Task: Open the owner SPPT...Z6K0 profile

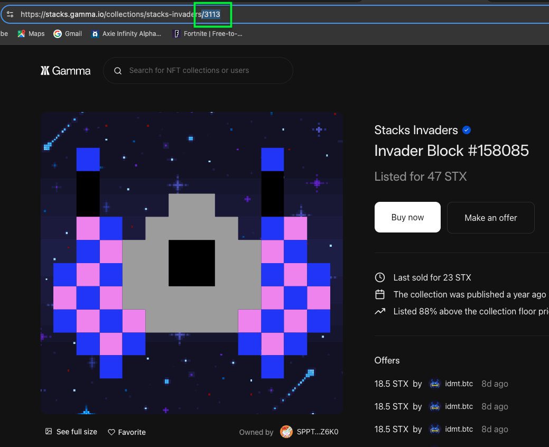Action: 317,432
